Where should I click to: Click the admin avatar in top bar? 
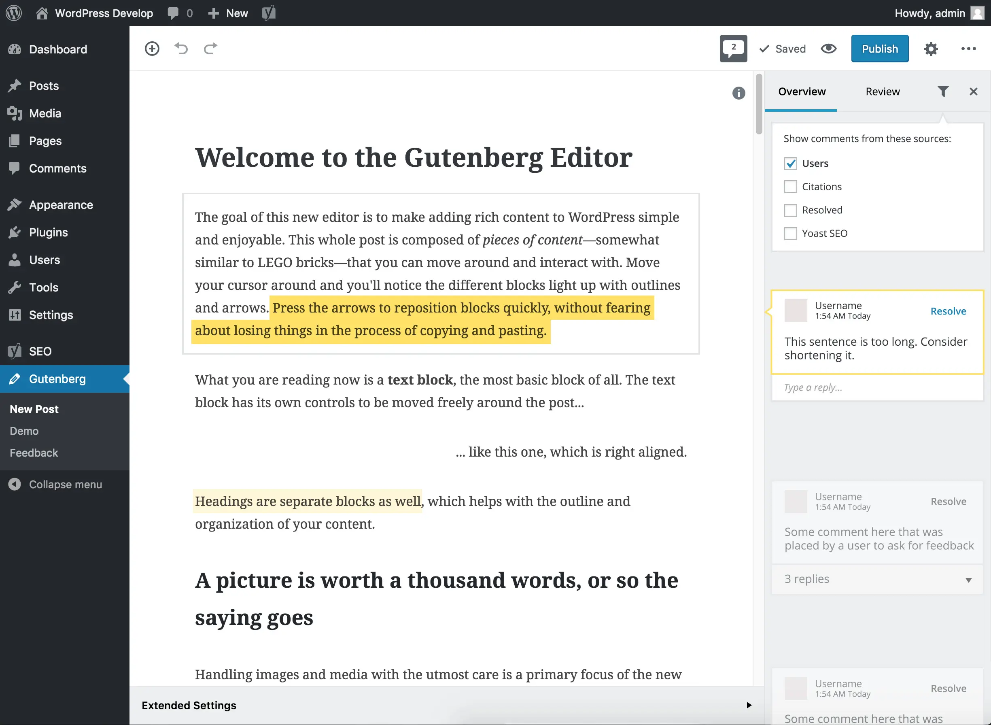click(x=977, y=13)
